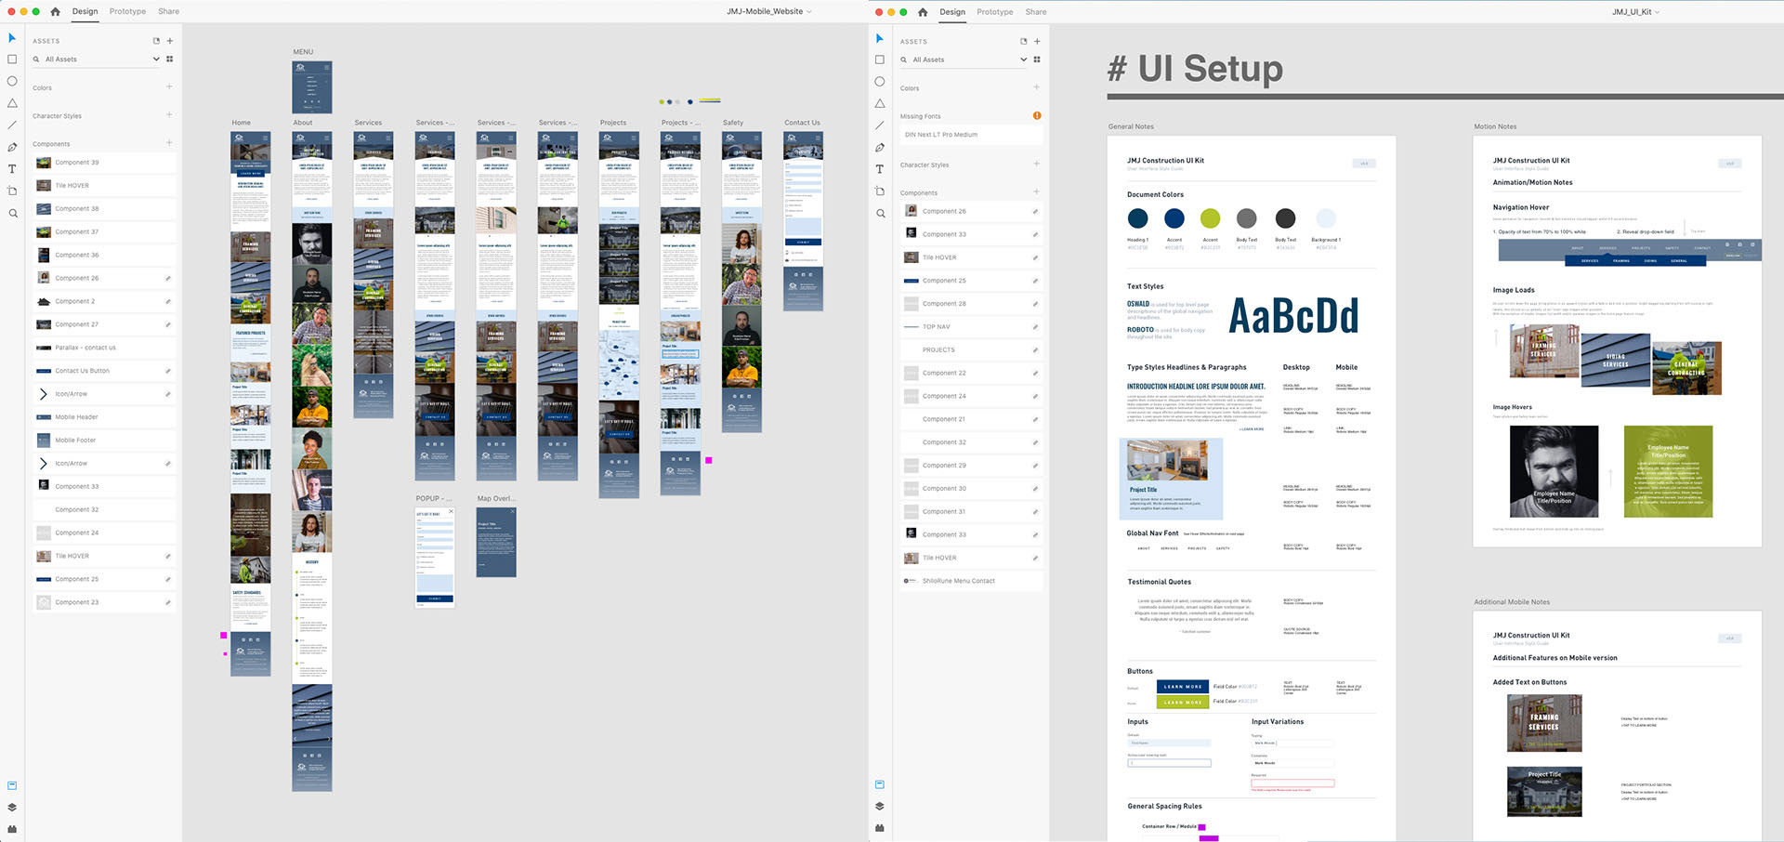Open Plugins panel icon in JMJ-Mobile_Website window
Screen dimensions: 1784x842
[12, 828]
